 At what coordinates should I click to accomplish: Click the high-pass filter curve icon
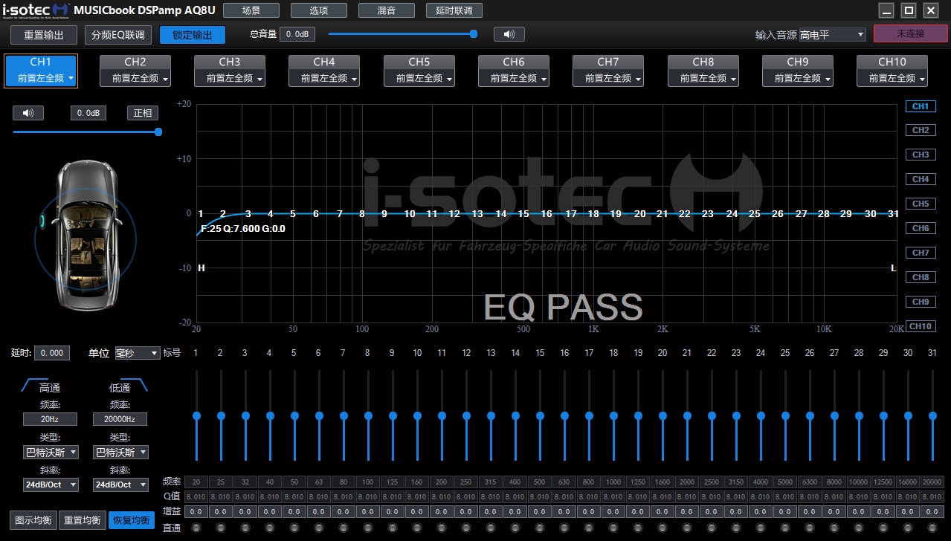(x=36, y=385)
